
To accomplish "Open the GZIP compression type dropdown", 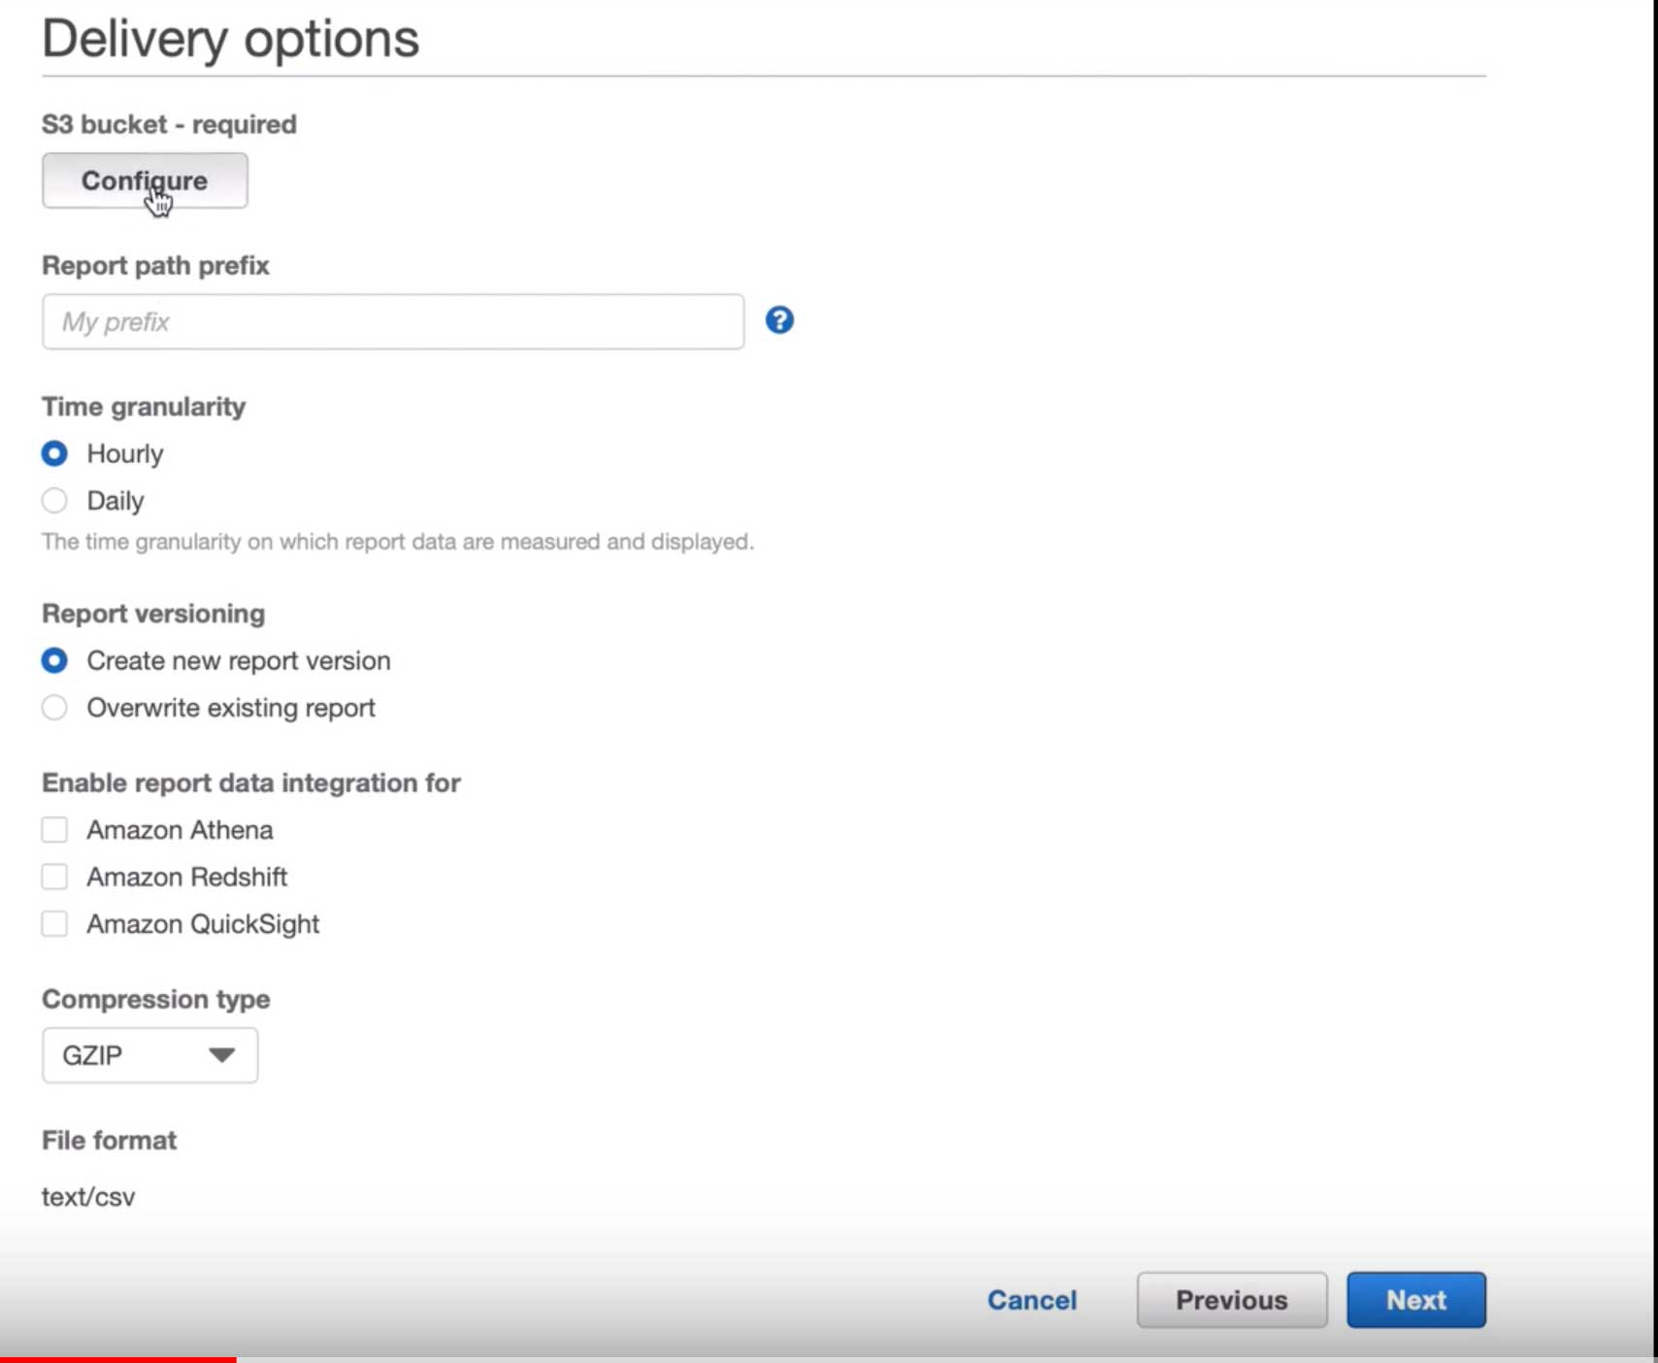I will pyautogui.click(x=149, y=1055).
